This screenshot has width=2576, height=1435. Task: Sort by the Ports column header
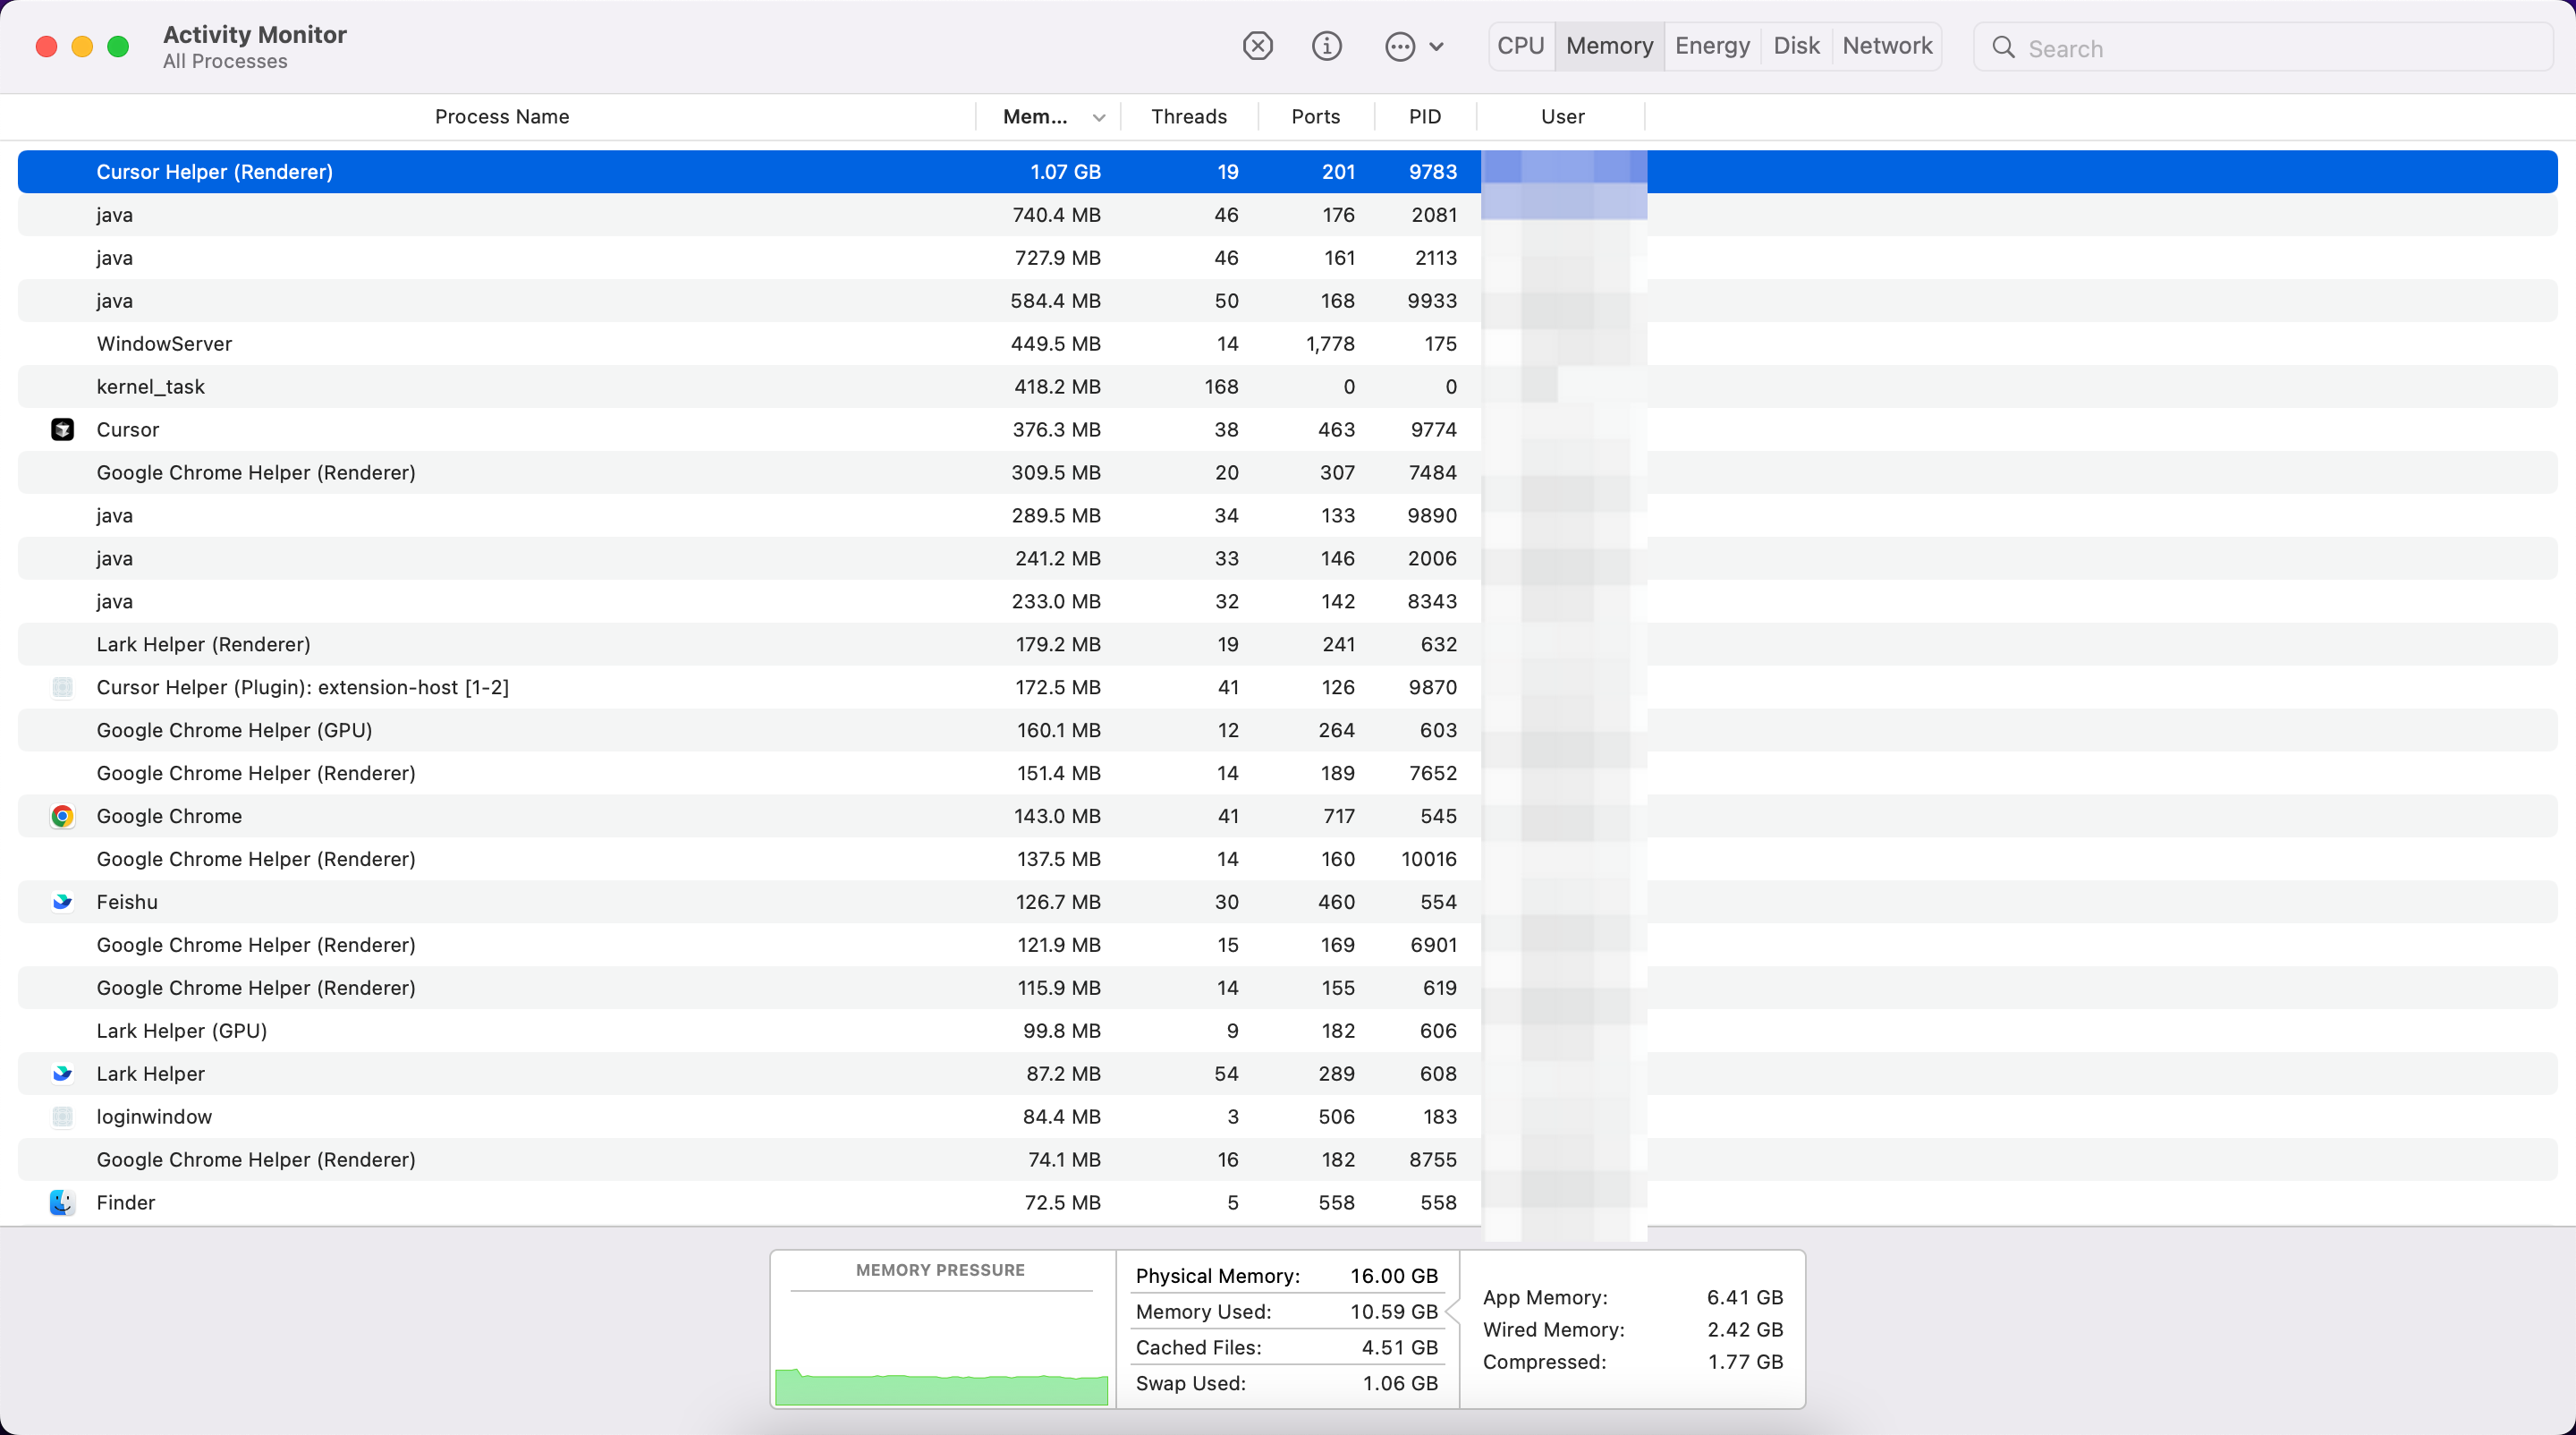point(1315,117)
